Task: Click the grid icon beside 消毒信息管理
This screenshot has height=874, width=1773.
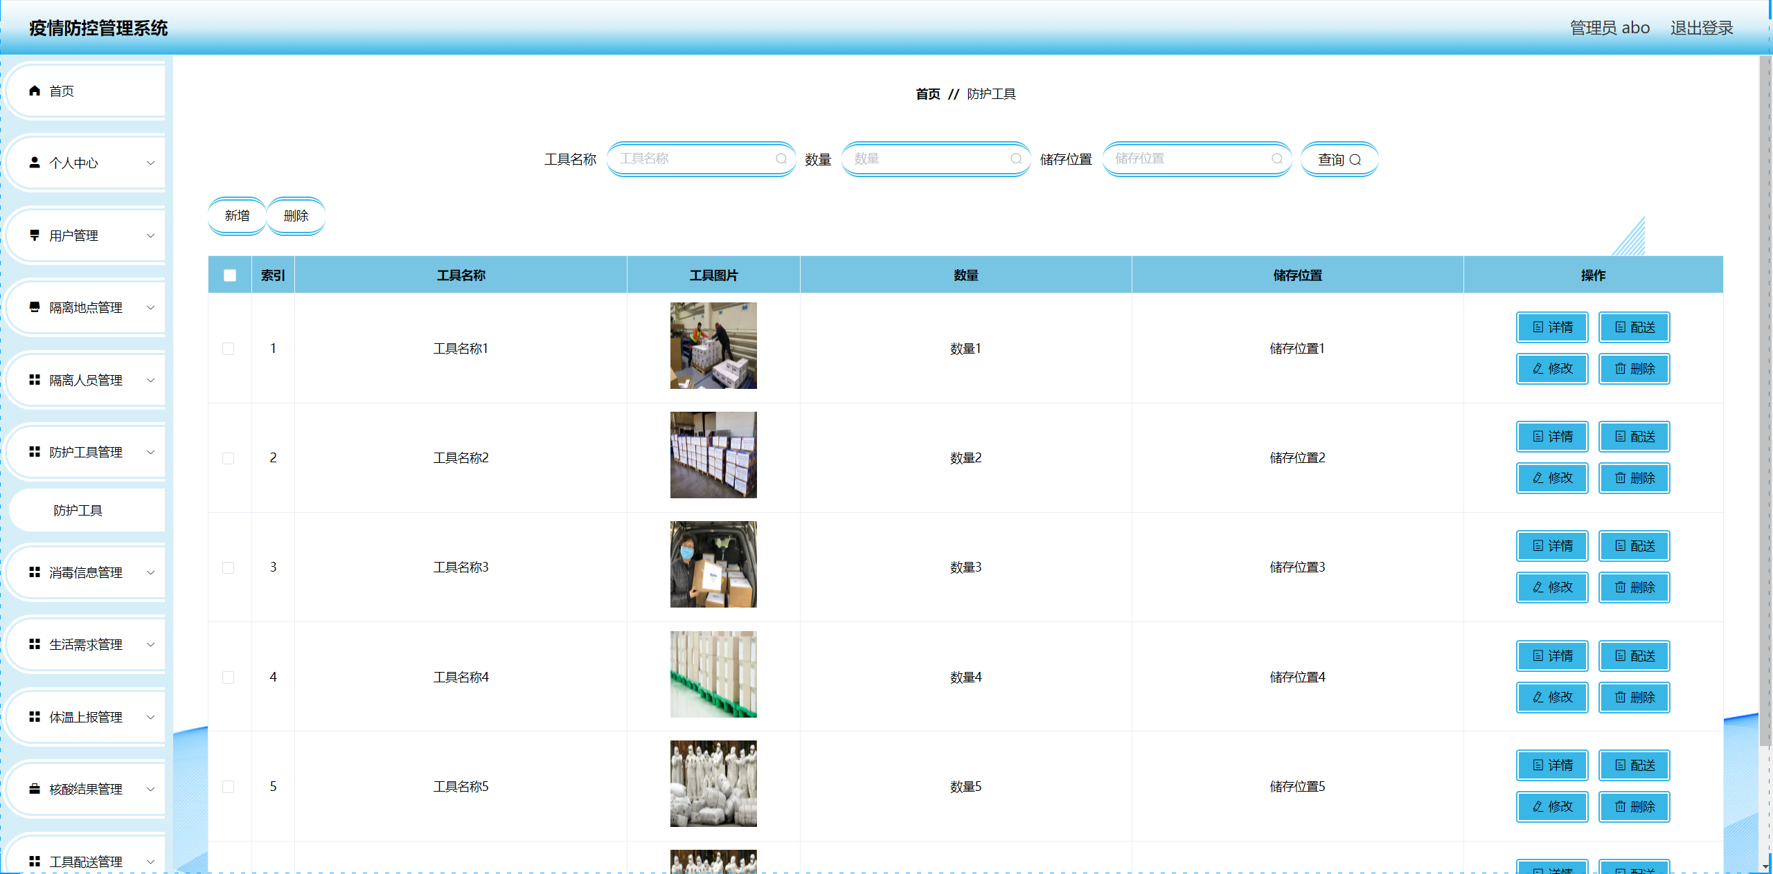Action: 35,572
